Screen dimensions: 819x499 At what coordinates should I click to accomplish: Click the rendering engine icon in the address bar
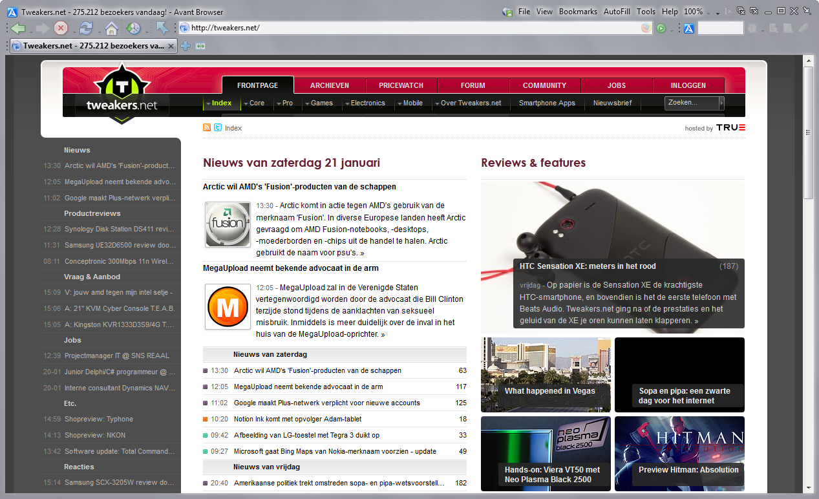point(646,28)
